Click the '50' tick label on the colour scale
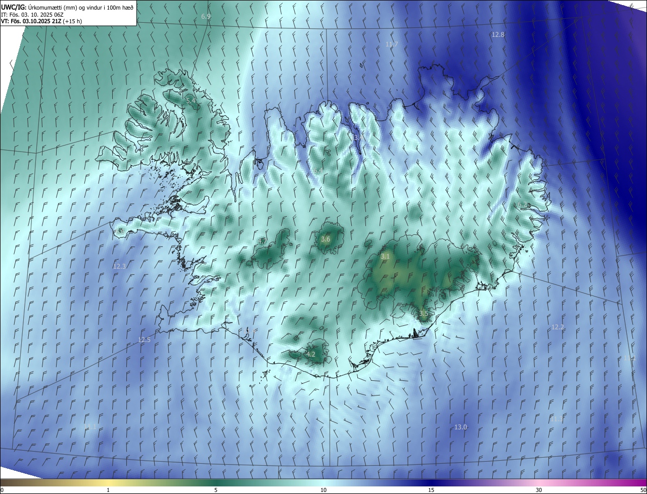This screenshot has width=647, height=494. point(643,490)
